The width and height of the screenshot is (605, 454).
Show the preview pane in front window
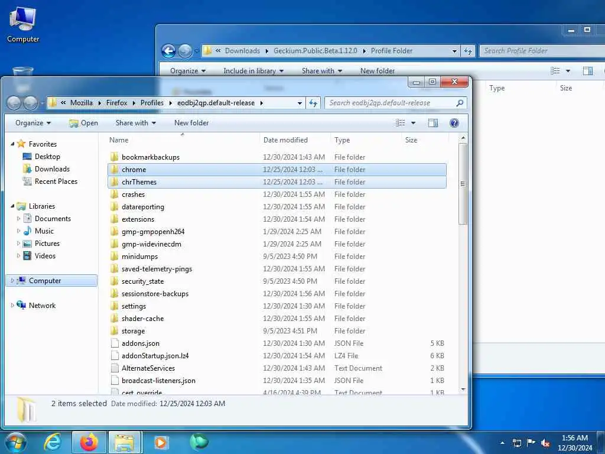point(433,123)
